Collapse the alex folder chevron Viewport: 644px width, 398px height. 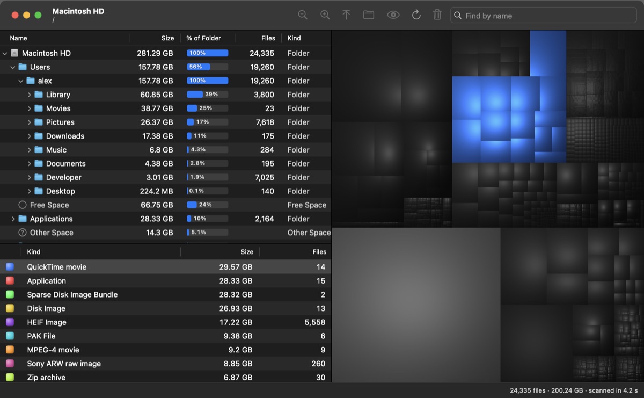(x=21, y=81)
